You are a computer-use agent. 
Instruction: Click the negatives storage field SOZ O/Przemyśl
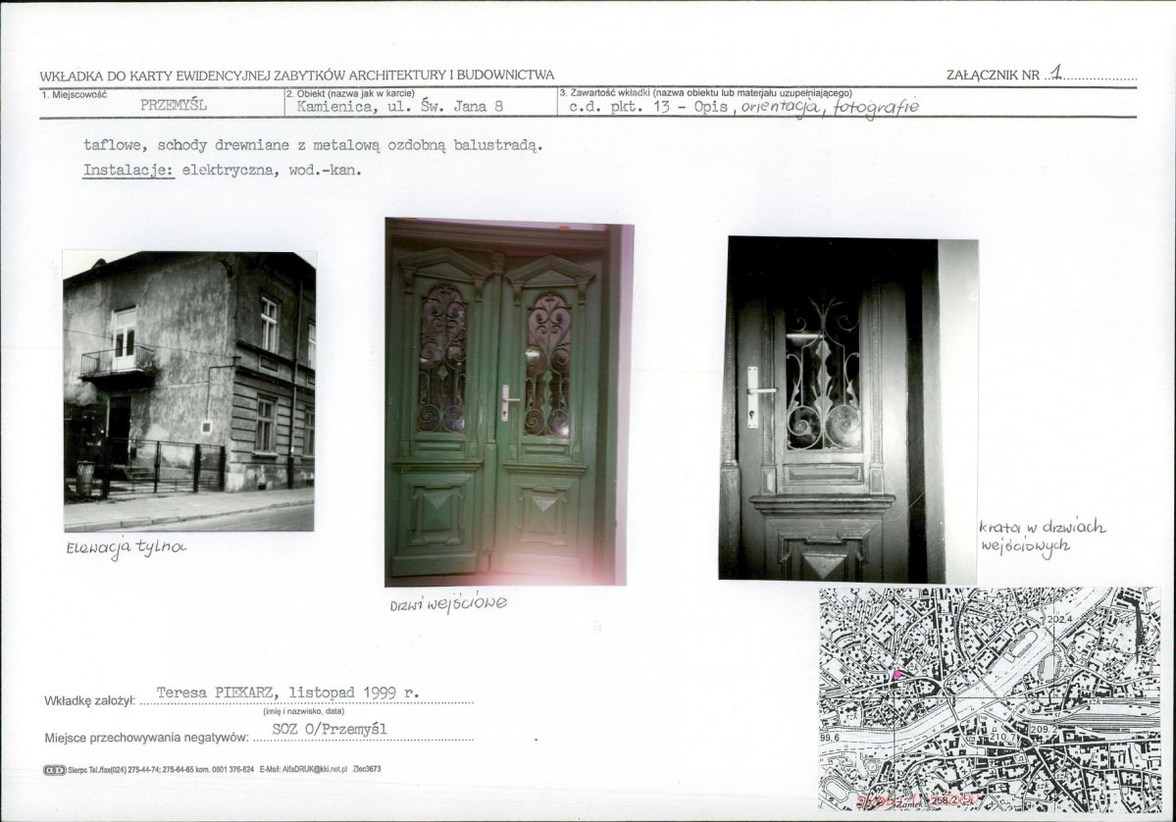click(330, 729)
